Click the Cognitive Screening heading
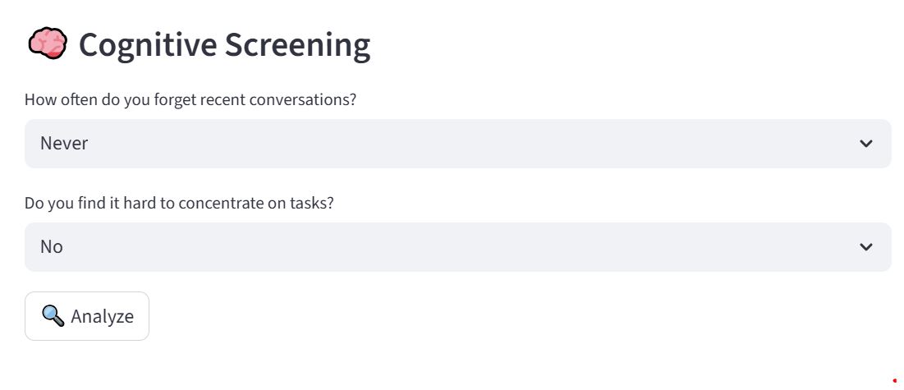 (224, 44)
